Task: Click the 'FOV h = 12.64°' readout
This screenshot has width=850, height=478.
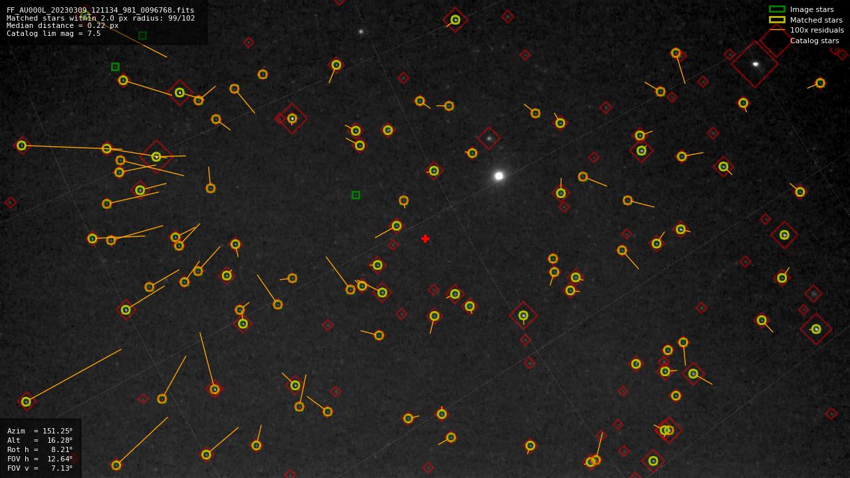Action: [40, 459]
